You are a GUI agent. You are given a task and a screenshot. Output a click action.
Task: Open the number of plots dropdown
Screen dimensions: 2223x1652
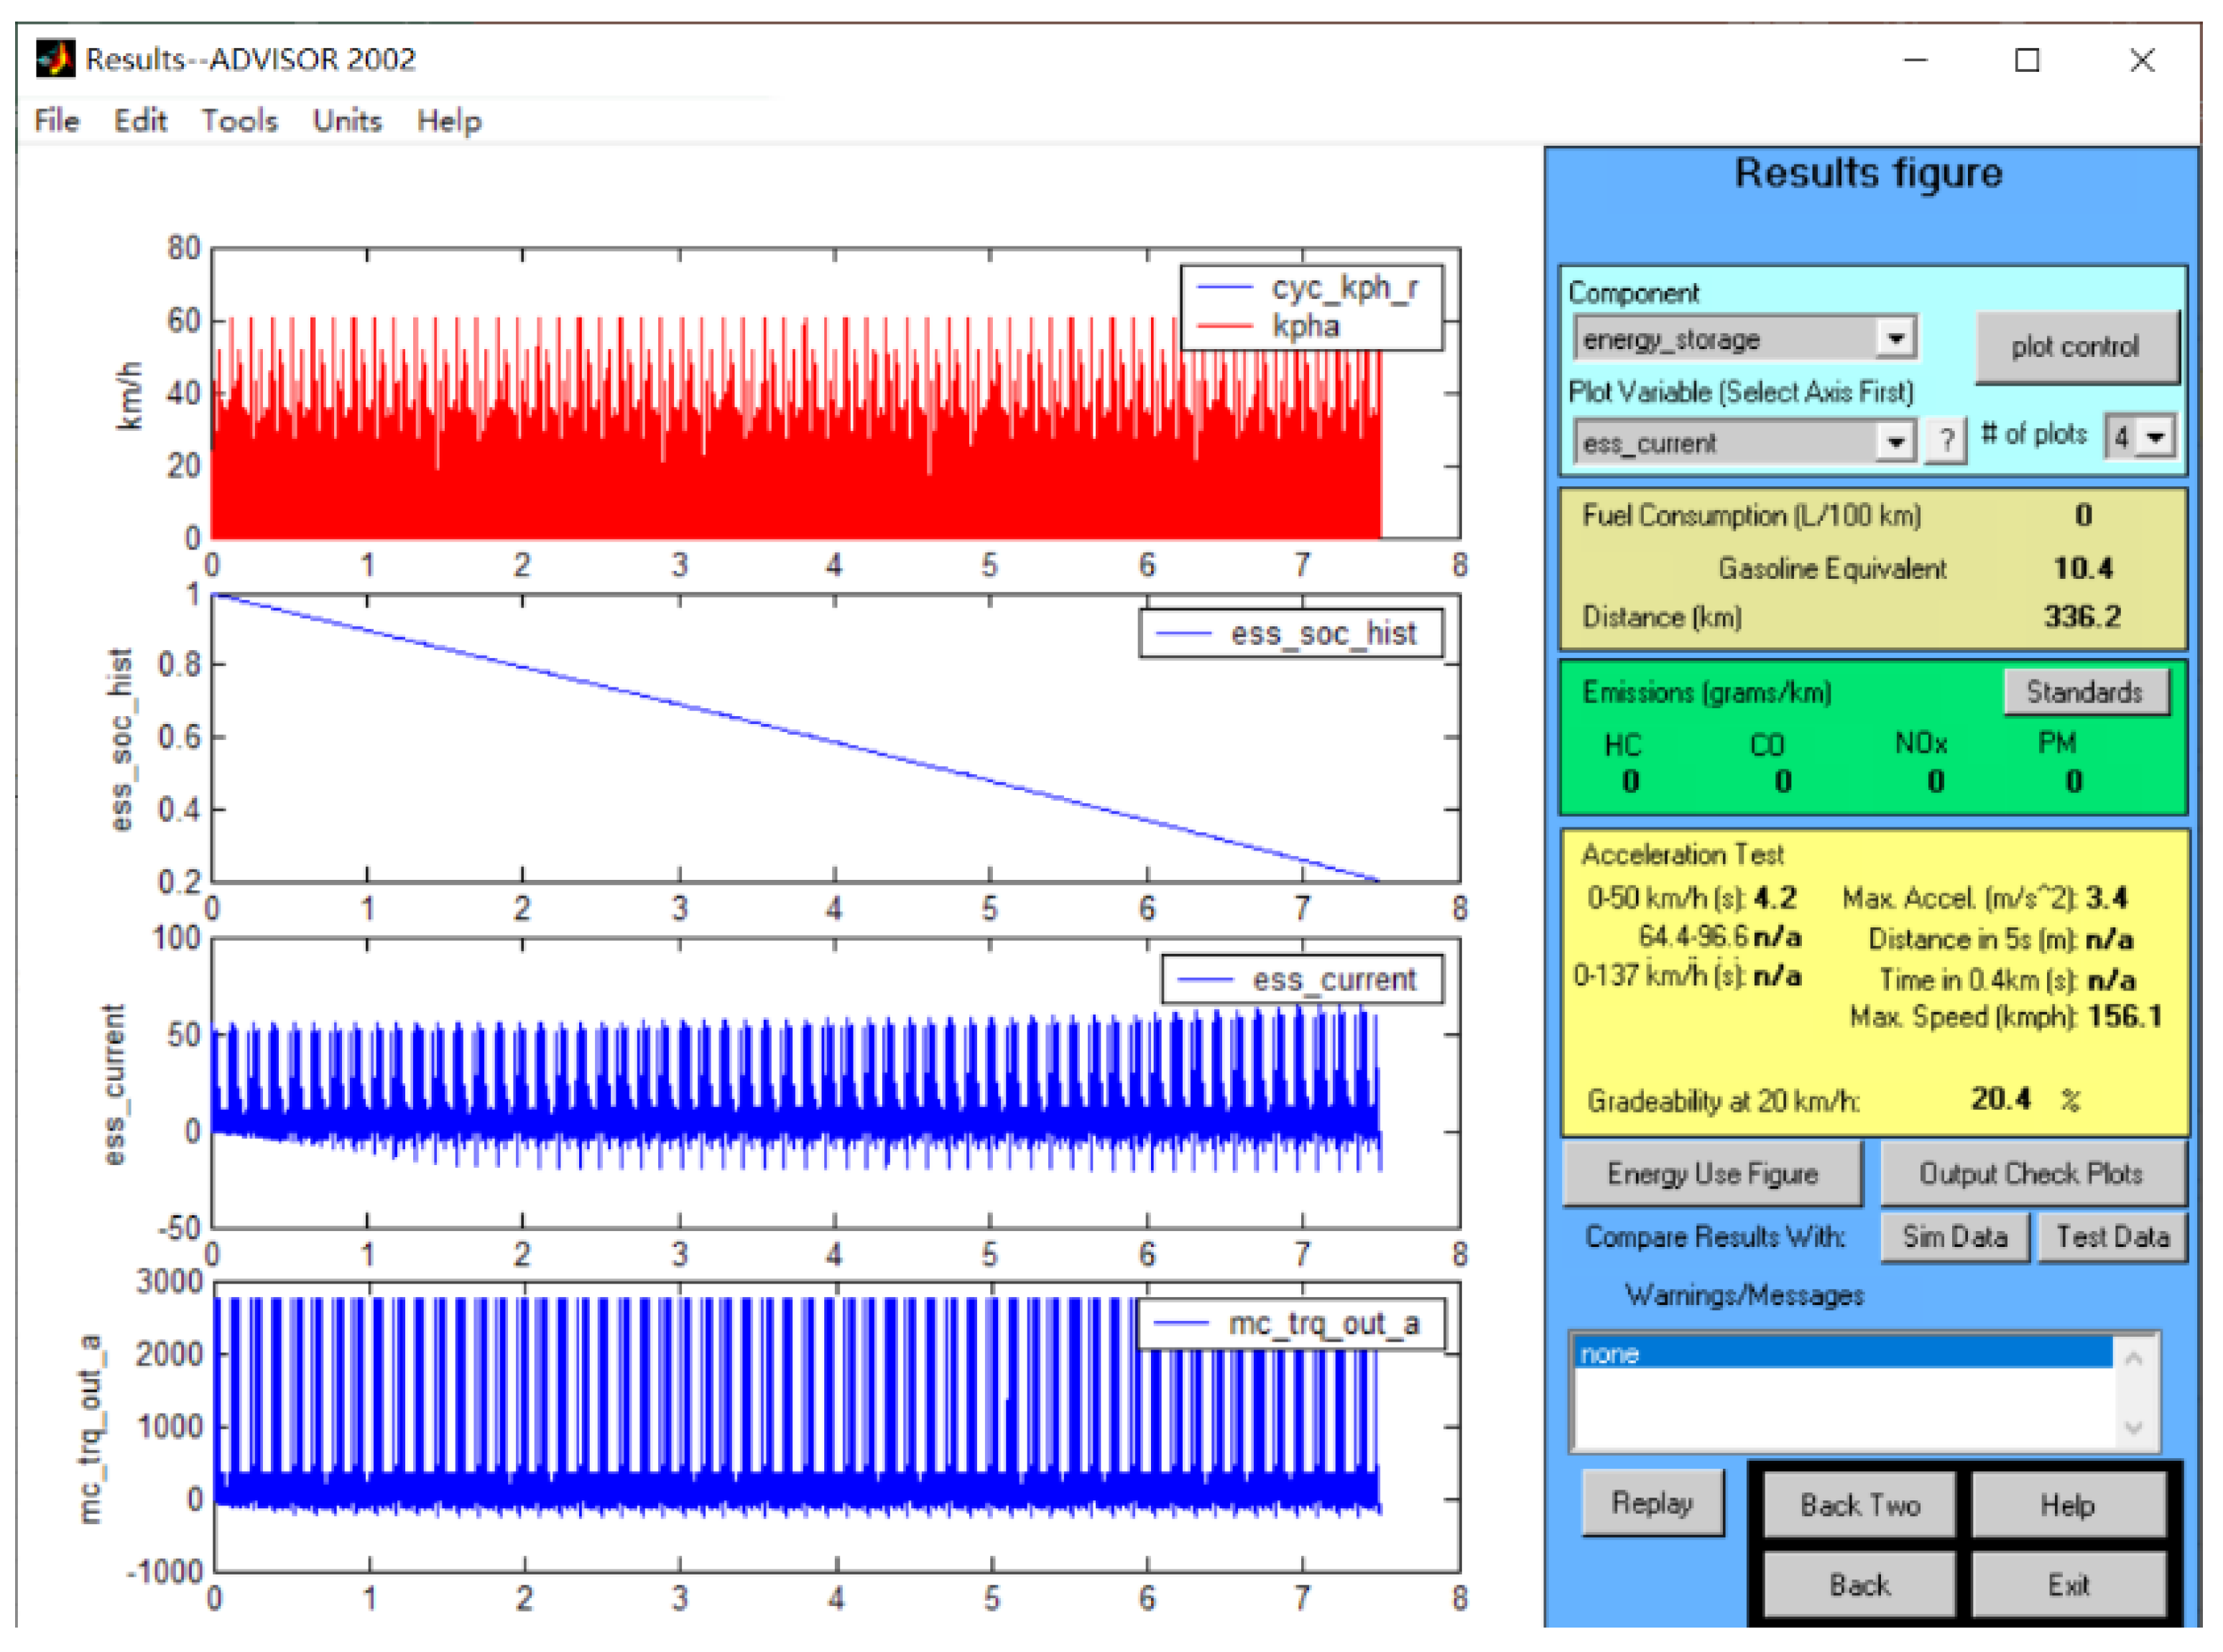point(2155,437)
